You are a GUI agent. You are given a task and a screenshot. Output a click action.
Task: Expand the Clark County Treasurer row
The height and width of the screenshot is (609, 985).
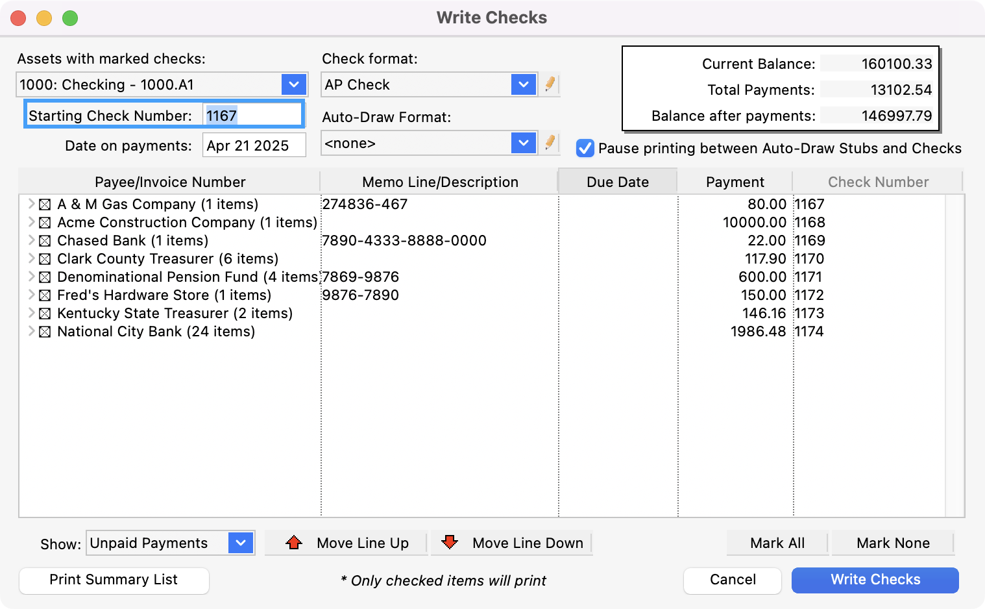pyautogui.click(x=31, y=258)
